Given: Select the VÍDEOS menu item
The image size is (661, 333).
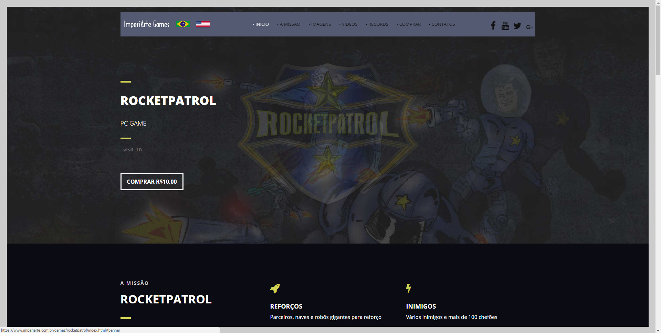Looking at the screenshot, I should click(348, 24).
